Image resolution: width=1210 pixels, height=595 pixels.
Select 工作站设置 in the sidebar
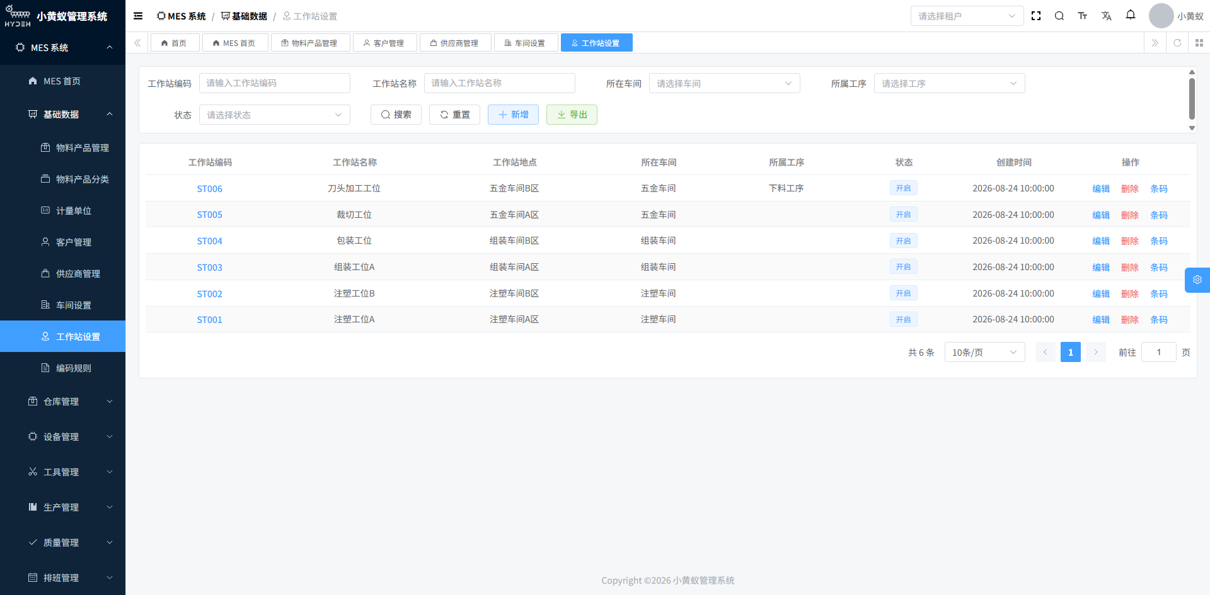tap(63, 336)
